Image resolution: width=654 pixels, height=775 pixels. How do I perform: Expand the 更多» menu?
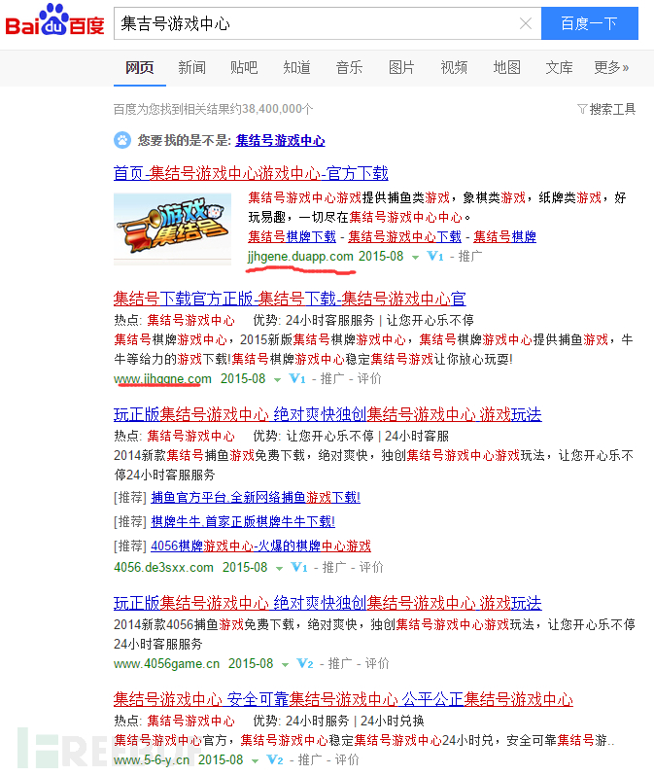[611, 67]
